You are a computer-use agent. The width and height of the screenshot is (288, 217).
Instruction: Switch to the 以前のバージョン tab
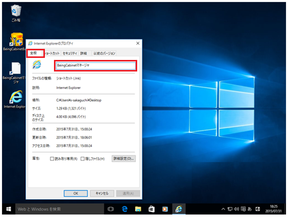click(104, 53)
